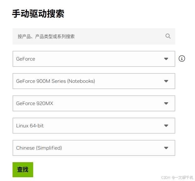Select the "Linux 64-bit" text label
Image resolution: width=195 pixels, height=181 pixels.
[x=30, y=126]
